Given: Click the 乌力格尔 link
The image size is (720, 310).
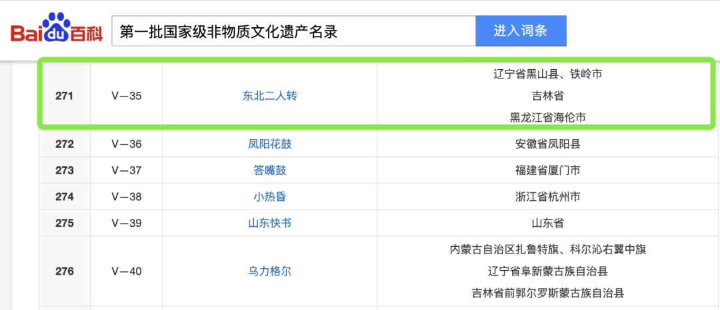Looking at the screenshot, I should [x=270, y=271].
